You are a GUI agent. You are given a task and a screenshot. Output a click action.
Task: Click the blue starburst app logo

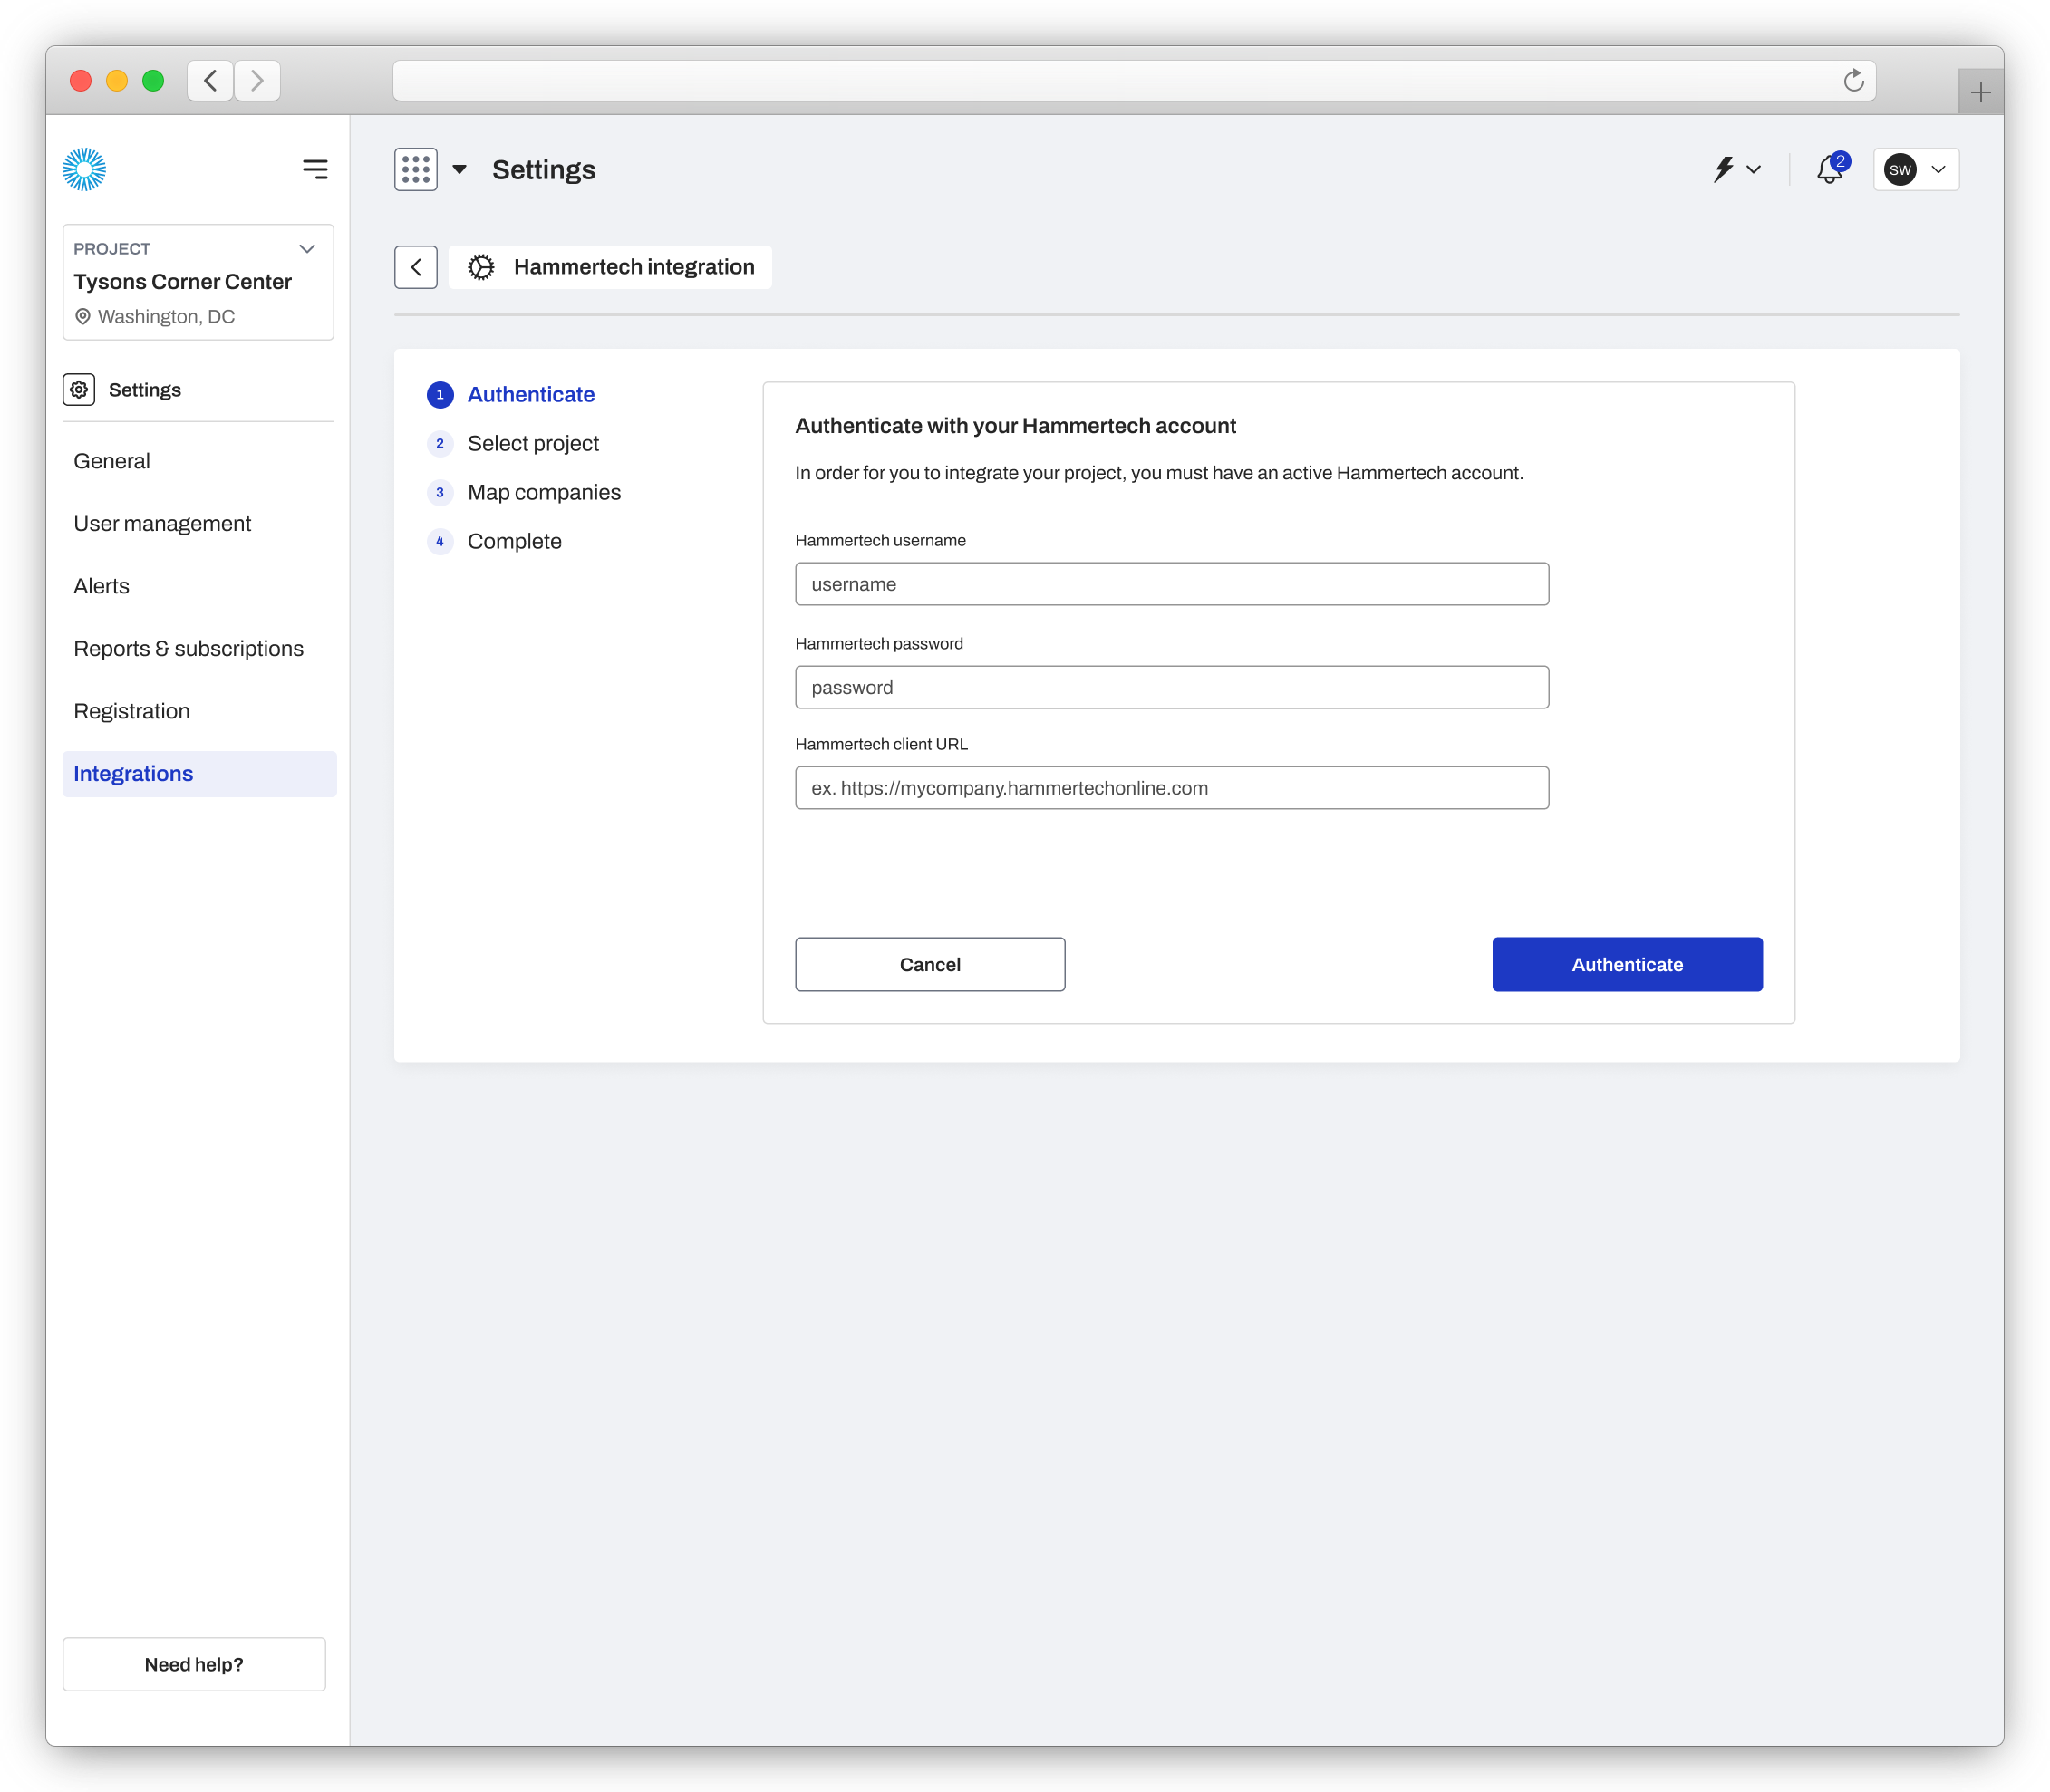click(x=84, y=169)
